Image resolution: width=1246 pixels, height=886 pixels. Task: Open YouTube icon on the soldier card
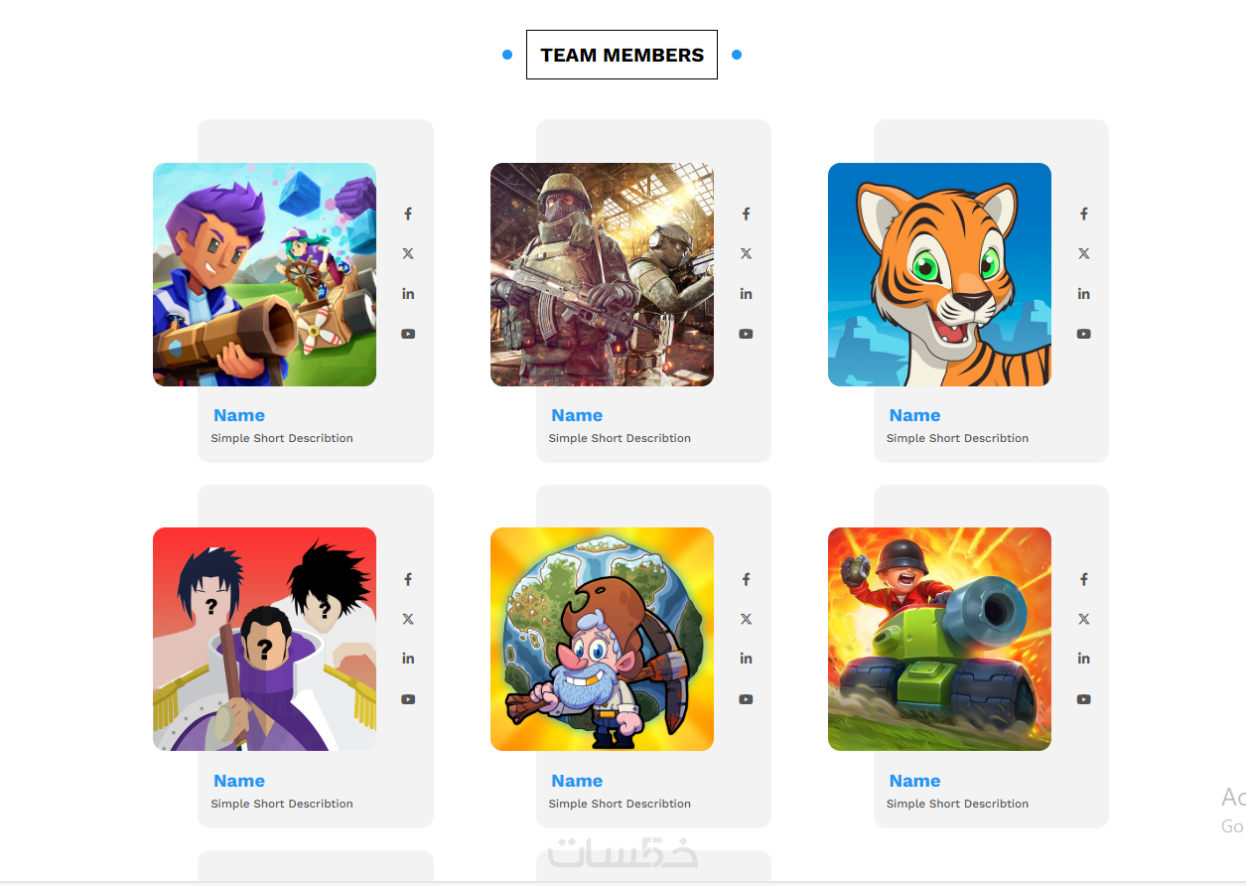tap(746, 334)
